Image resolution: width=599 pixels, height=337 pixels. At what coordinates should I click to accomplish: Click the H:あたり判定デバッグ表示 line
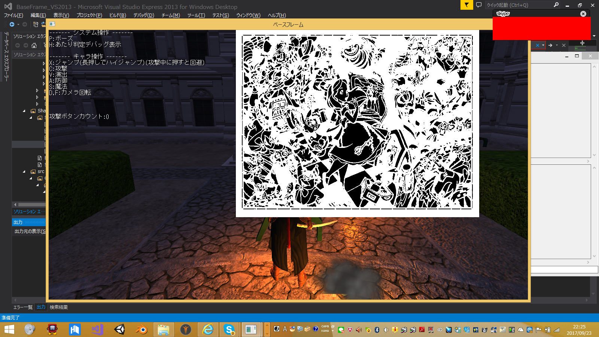point(85,45)
